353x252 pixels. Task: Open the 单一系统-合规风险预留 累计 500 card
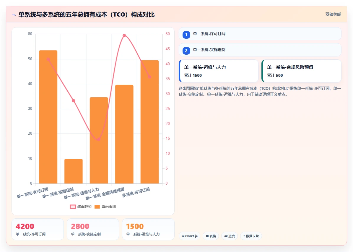coord(301,71)
